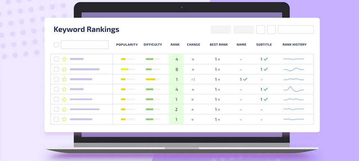The width and height of the screenshot is (359, 161).
Task: Sort by the Name column header
Action: tap(242, 44)
